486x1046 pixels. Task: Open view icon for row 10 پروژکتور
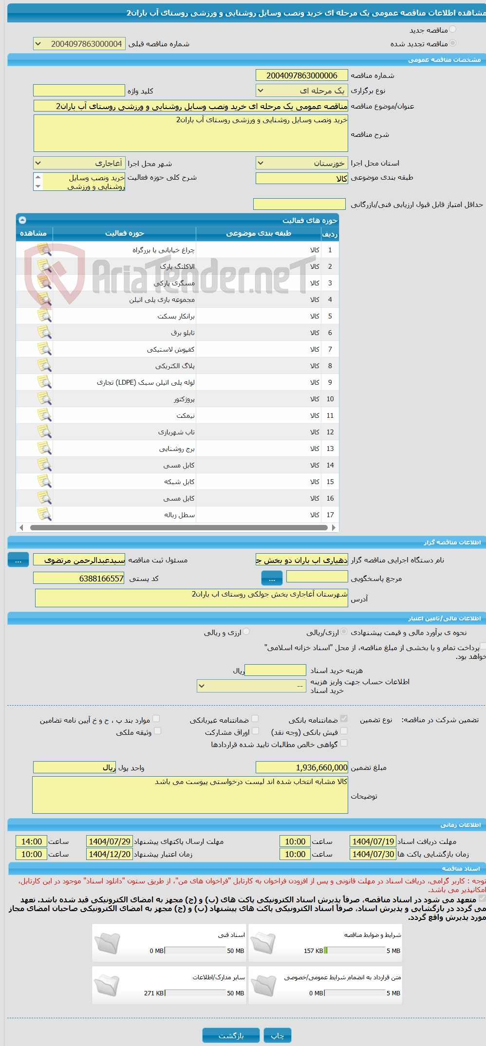point(44,399)
